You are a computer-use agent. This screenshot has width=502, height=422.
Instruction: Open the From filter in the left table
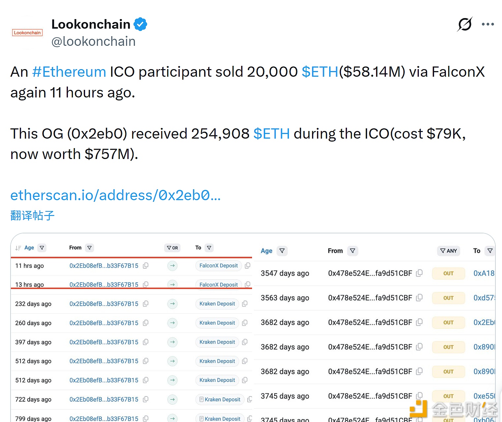click(x=89, y=248)
